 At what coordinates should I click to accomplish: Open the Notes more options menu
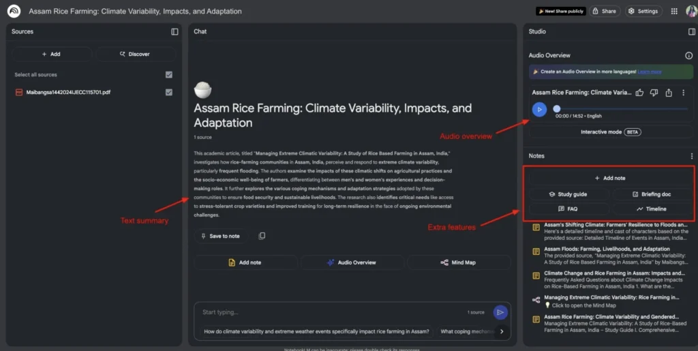click(x=691, y=156)
